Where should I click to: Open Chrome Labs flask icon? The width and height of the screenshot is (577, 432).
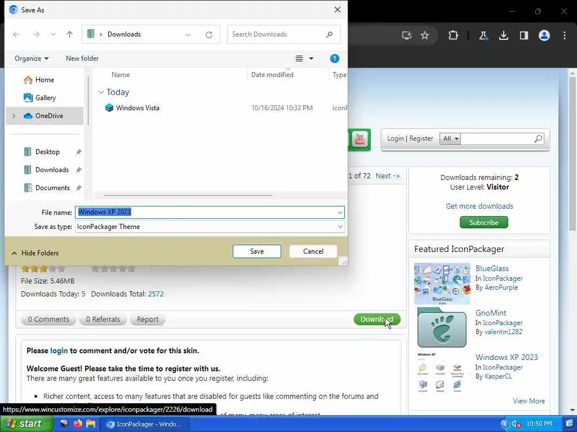coord(483,35)
